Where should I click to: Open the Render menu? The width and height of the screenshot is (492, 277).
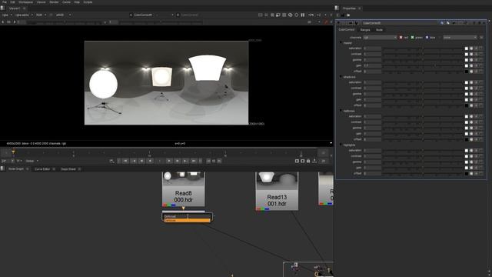point(54,2)
